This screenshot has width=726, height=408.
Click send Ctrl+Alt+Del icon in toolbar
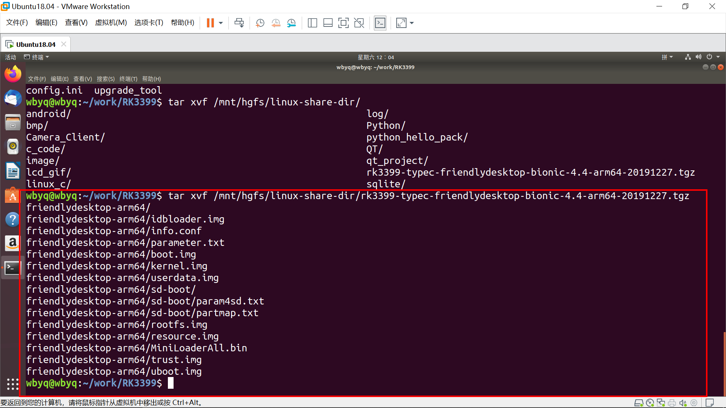(239, 23)
